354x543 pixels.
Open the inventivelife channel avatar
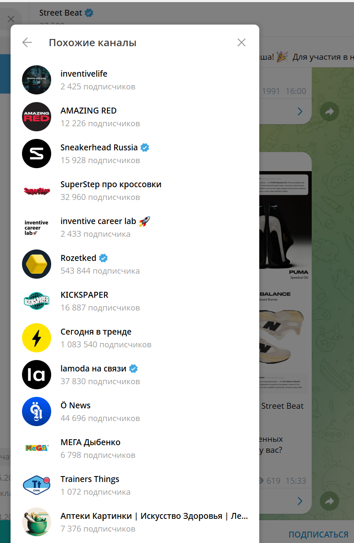pos(36,80)
